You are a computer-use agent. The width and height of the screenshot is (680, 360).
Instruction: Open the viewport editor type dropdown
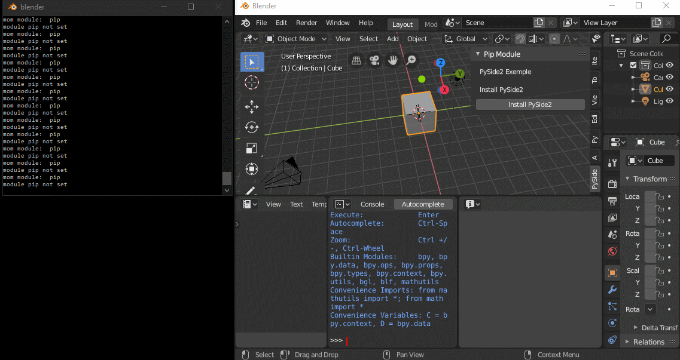pos(251,39)
